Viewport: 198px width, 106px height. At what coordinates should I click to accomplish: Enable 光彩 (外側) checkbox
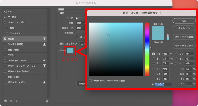(5, 77)
